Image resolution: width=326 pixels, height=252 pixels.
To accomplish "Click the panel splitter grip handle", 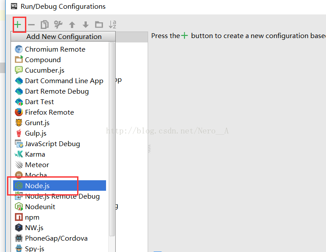I will point(149,149).
